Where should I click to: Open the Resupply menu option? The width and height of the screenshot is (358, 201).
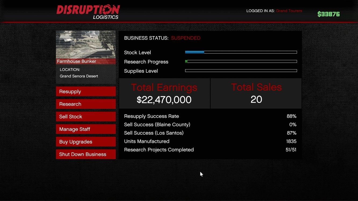coord(86,91)
